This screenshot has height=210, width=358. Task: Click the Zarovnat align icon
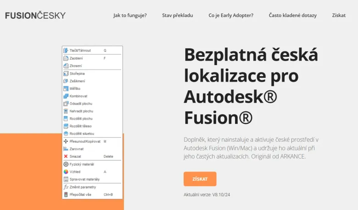coord(66,149)
